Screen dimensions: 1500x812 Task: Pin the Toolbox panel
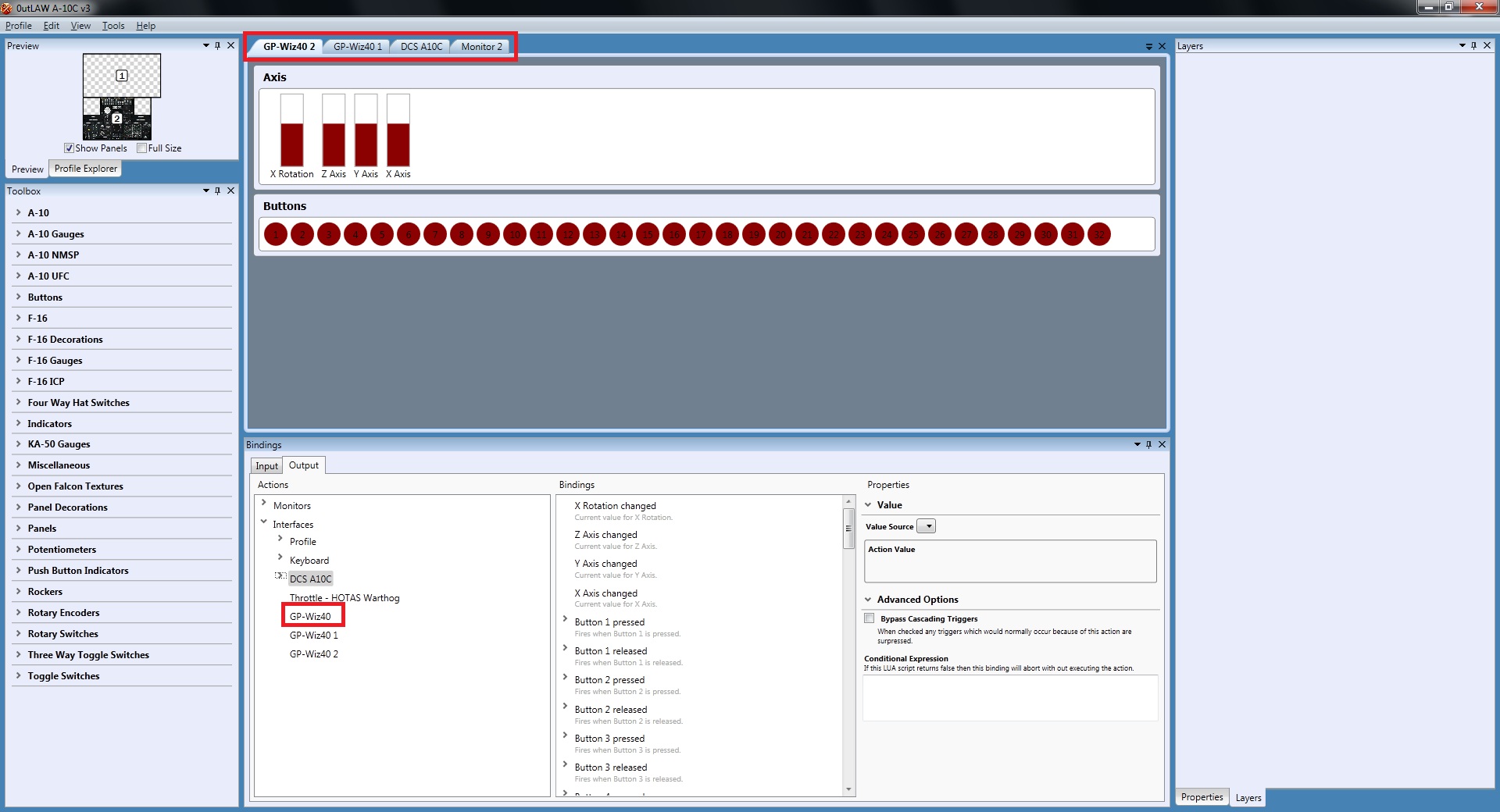(x=218, y=191)
